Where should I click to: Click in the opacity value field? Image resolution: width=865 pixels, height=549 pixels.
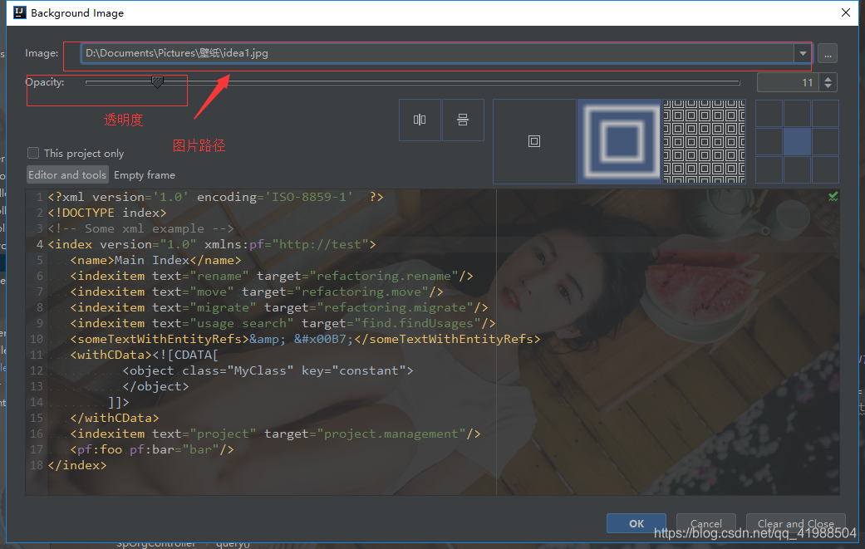point(788,83)
